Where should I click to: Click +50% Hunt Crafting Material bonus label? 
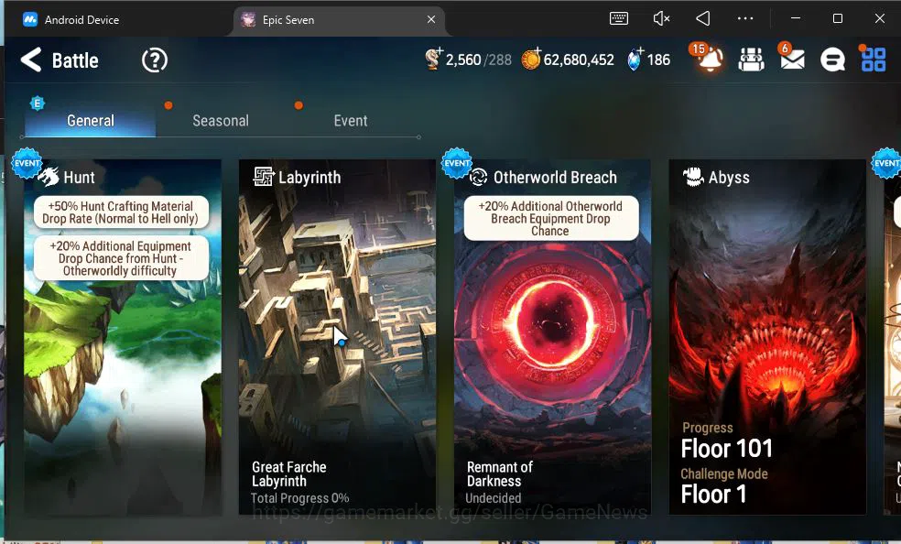121,212
